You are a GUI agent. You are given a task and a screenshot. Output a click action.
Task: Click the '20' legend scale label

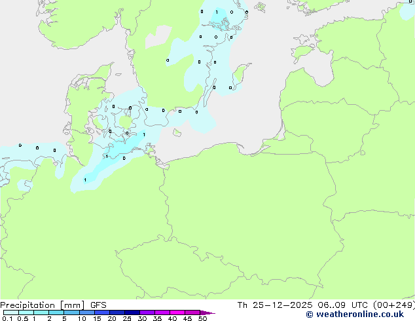pos(112,318)
